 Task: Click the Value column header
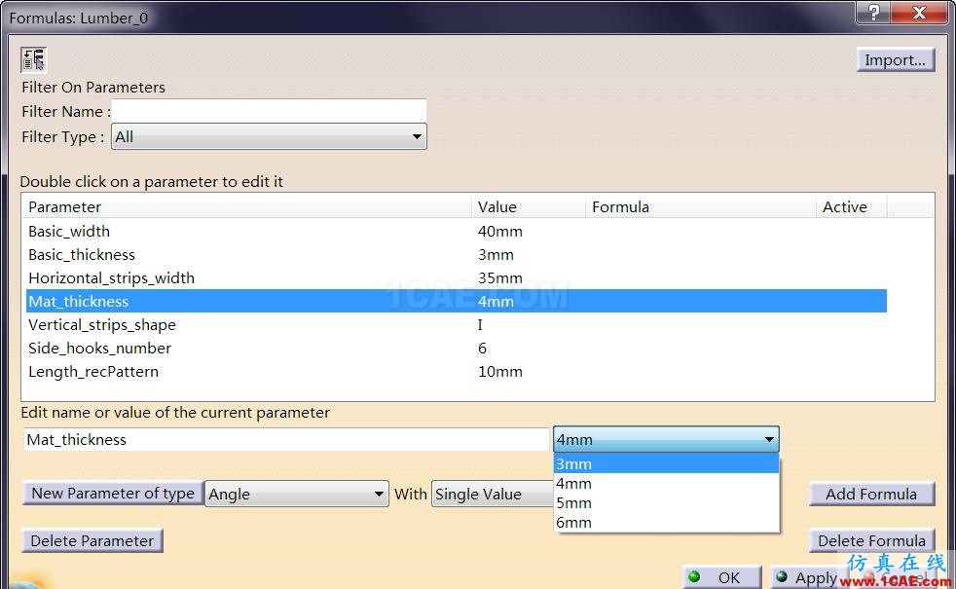pyautogui.click(x=528, y=206)
